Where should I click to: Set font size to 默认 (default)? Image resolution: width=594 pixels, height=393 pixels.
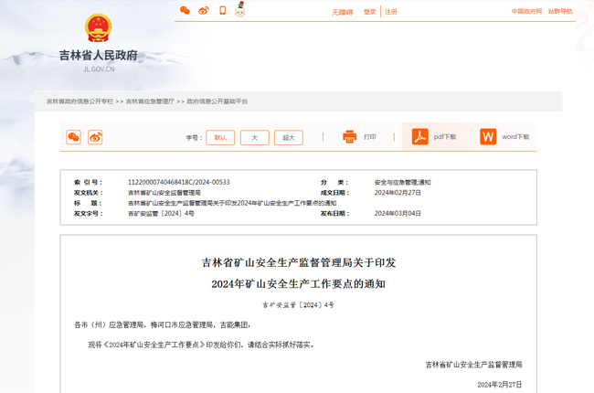(219, 138)
